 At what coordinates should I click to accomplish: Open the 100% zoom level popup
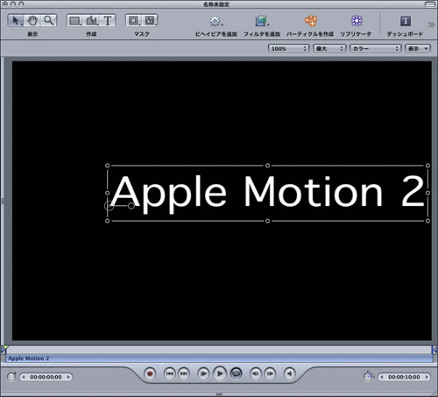[x=288, y=48]
